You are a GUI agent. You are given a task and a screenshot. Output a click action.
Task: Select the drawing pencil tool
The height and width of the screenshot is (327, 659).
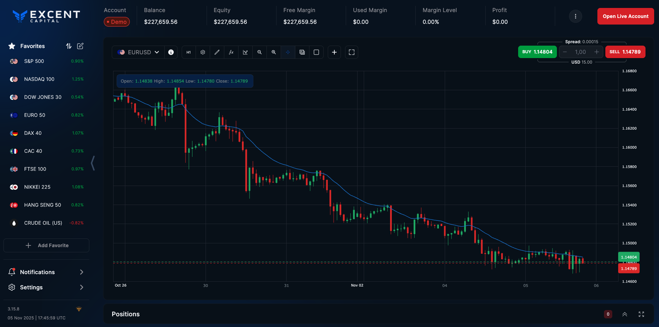[217, 52]
